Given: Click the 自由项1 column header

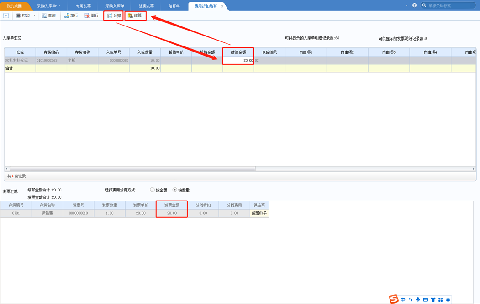Looking at the screenshot, I should coord(306,52).
